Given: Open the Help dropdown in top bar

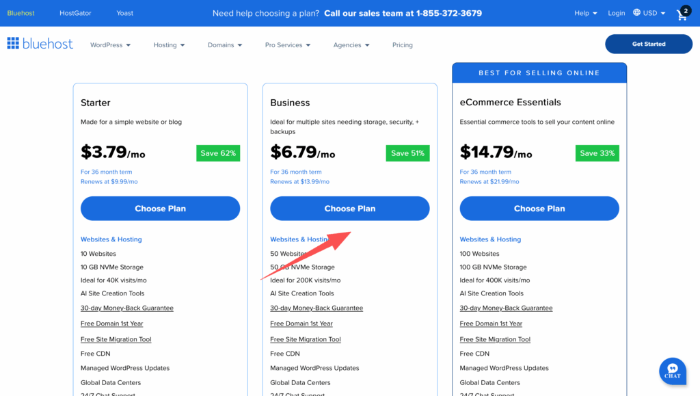Looking at the screenshot, I should click(x=585, y=13).
